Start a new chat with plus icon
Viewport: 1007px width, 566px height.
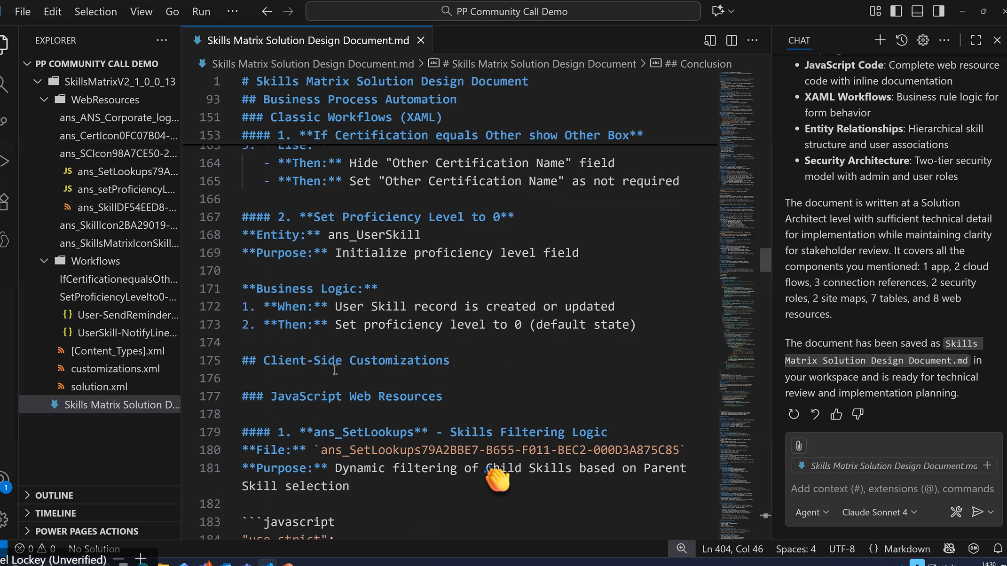point(880,40)
